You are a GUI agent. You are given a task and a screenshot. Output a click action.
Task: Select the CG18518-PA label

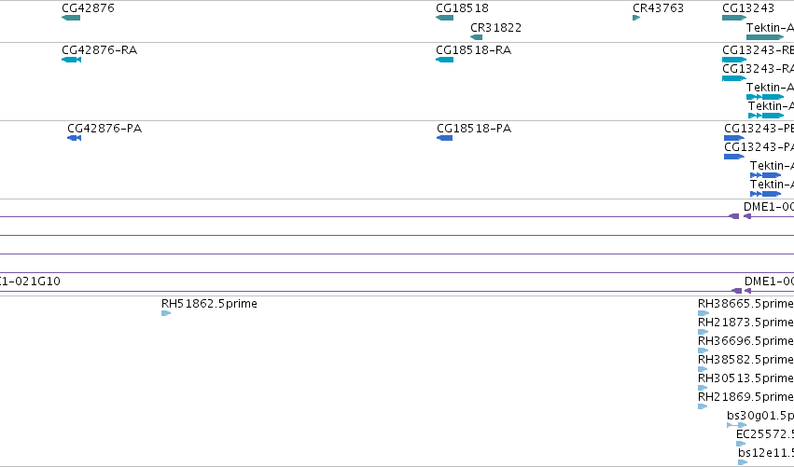(x=474, y=129)
